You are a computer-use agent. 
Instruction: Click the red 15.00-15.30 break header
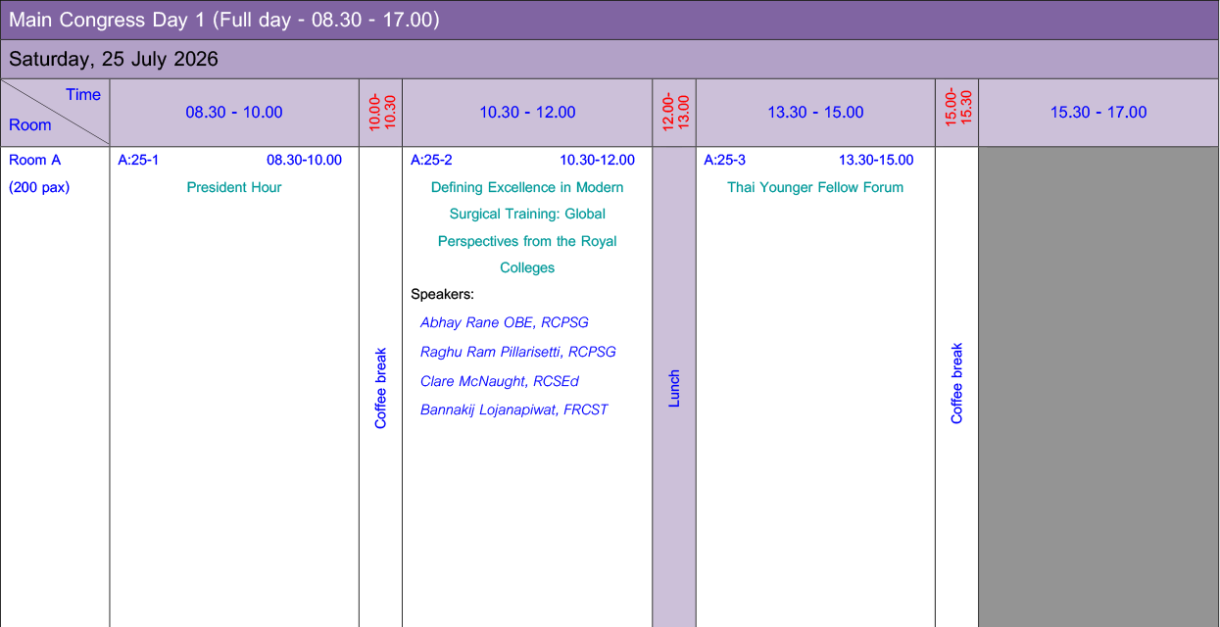tap(957, 113)
